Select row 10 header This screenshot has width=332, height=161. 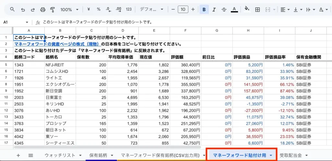tap(6, 97)
